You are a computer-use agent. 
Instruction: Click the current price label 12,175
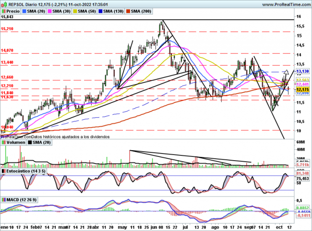pyautogui.click(x=302, y=89)
